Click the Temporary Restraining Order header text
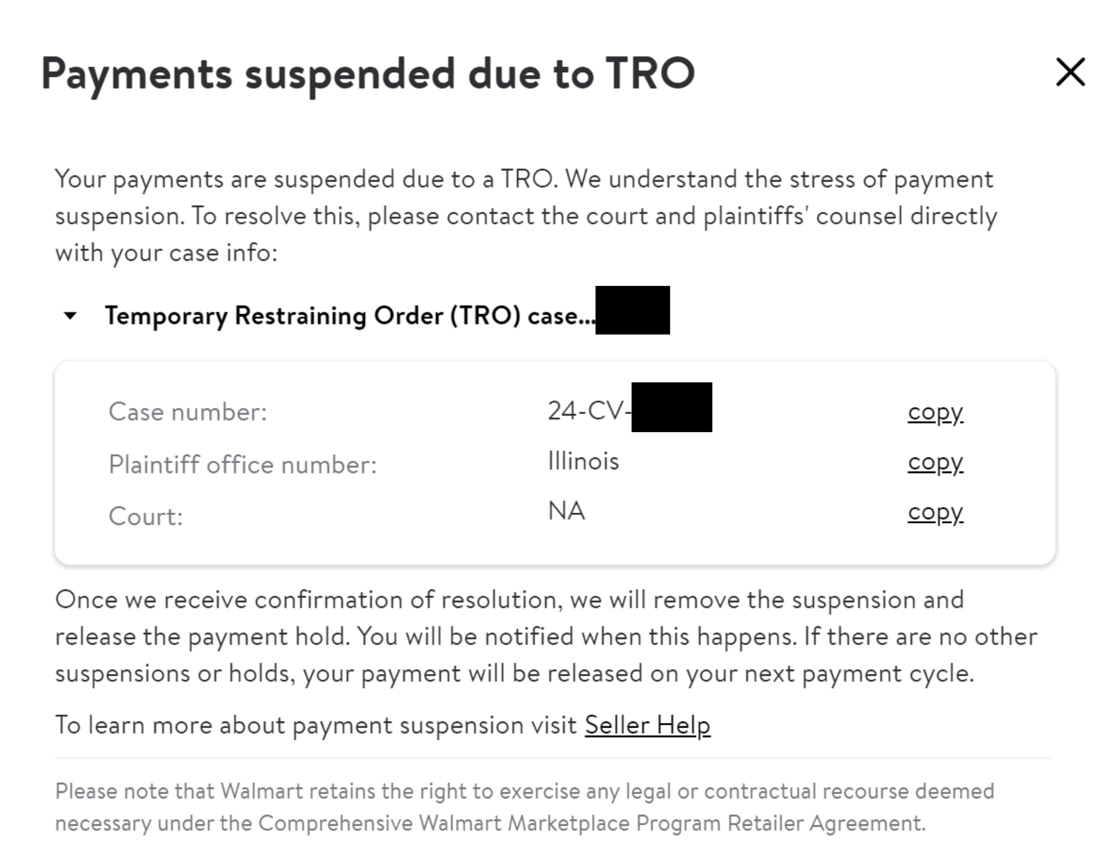Screen dimensions: 1115x859 350,317
